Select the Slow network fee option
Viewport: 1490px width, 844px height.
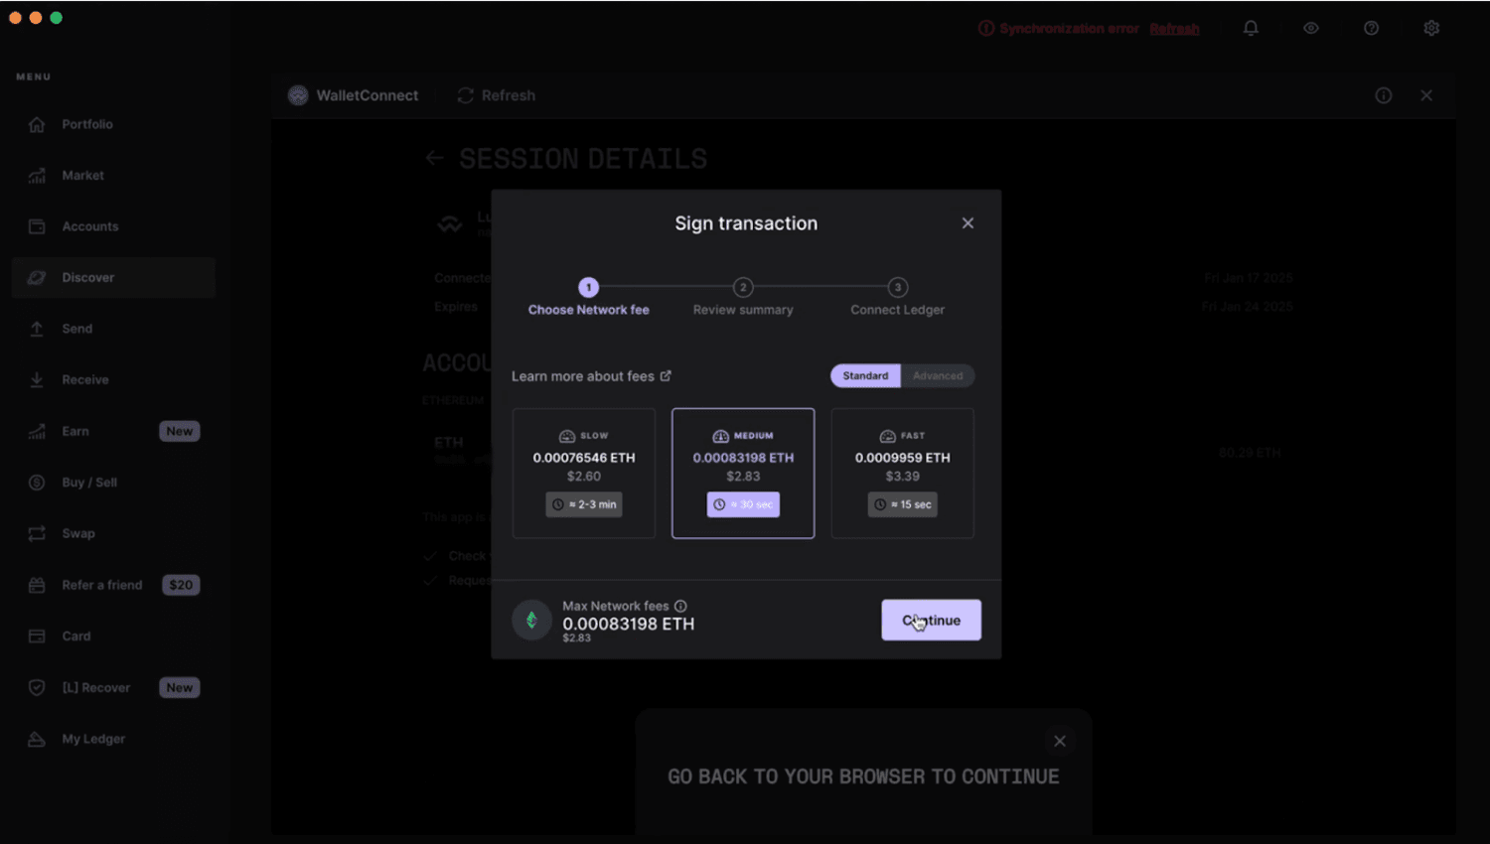pos(584,473)
